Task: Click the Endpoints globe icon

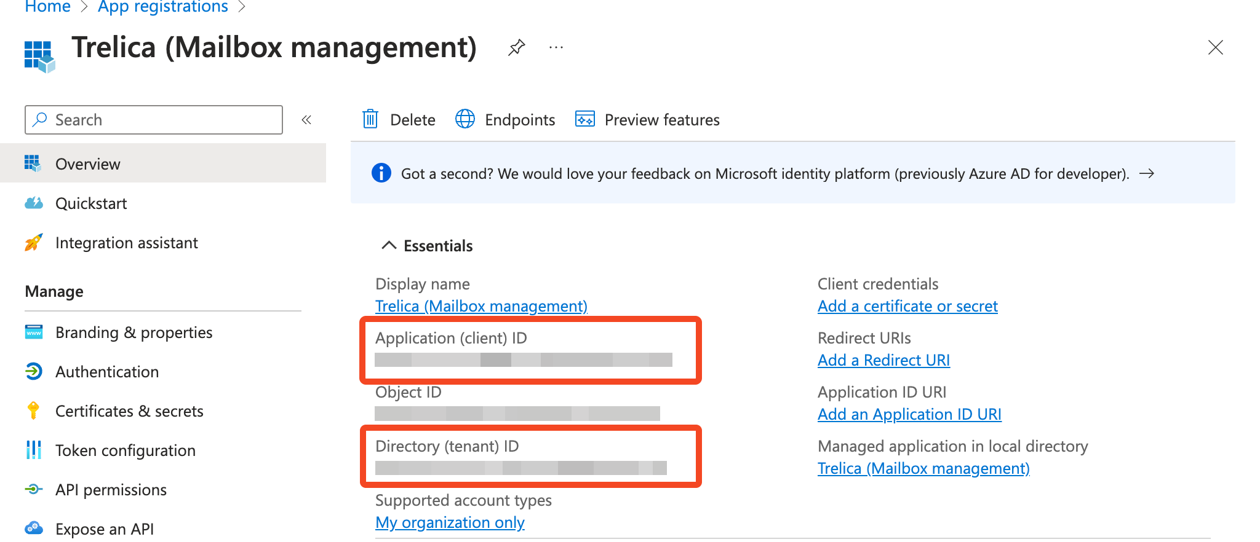Action: tap(465, 119)
